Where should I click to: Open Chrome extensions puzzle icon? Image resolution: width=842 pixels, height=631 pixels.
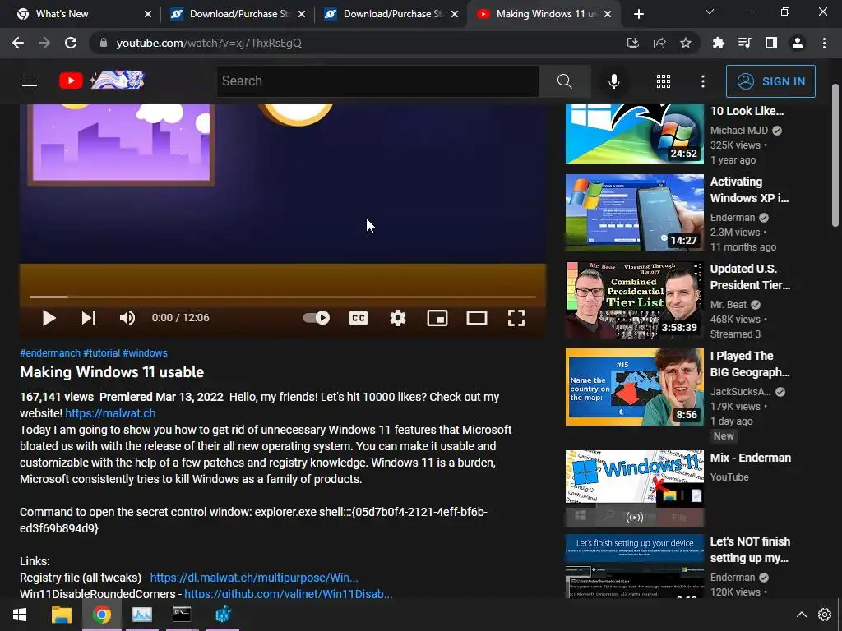pos(719,43)
